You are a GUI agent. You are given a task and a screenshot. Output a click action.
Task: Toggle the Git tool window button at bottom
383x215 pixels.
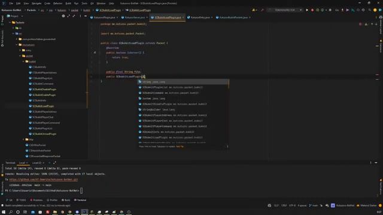[x=10, y=200]
